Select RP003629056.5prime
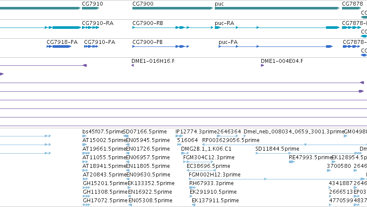Image resolution: width=367 pixels, height=207 pixels. 231,140
